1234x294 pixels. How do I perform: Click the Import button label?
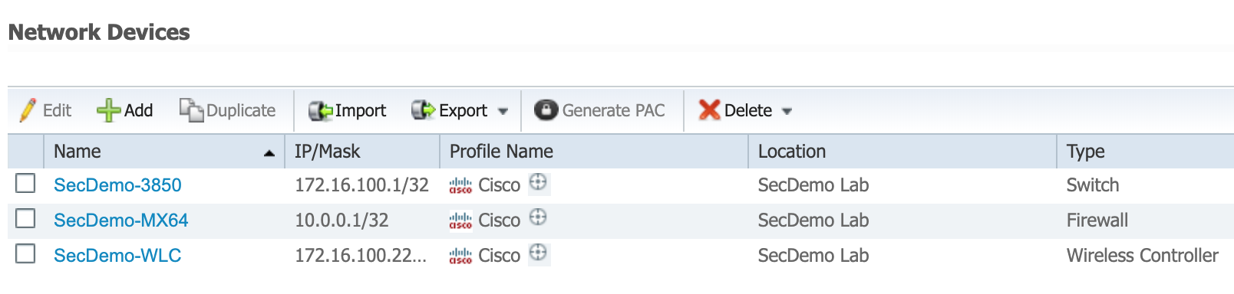click(x=361, y=110)
